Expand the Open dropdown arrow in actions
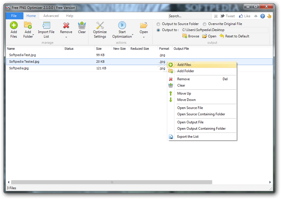The image size is (281, 199). tap(144, 37)
